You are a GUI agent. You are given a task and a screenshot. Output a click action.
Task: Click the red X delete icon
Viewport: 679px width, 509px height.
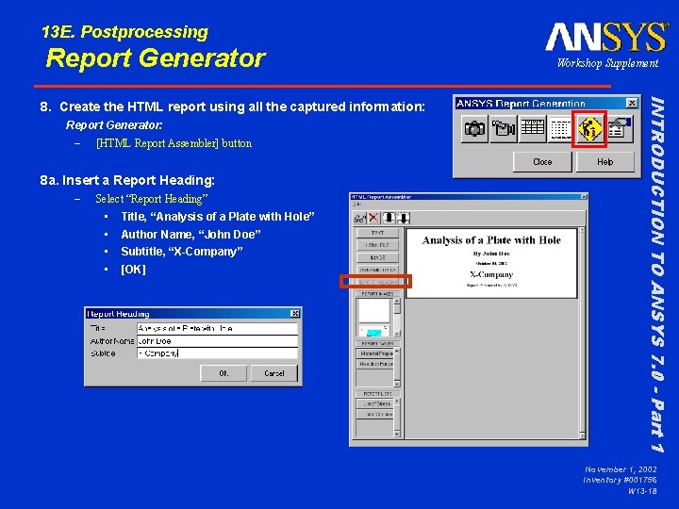pos(373,218)
